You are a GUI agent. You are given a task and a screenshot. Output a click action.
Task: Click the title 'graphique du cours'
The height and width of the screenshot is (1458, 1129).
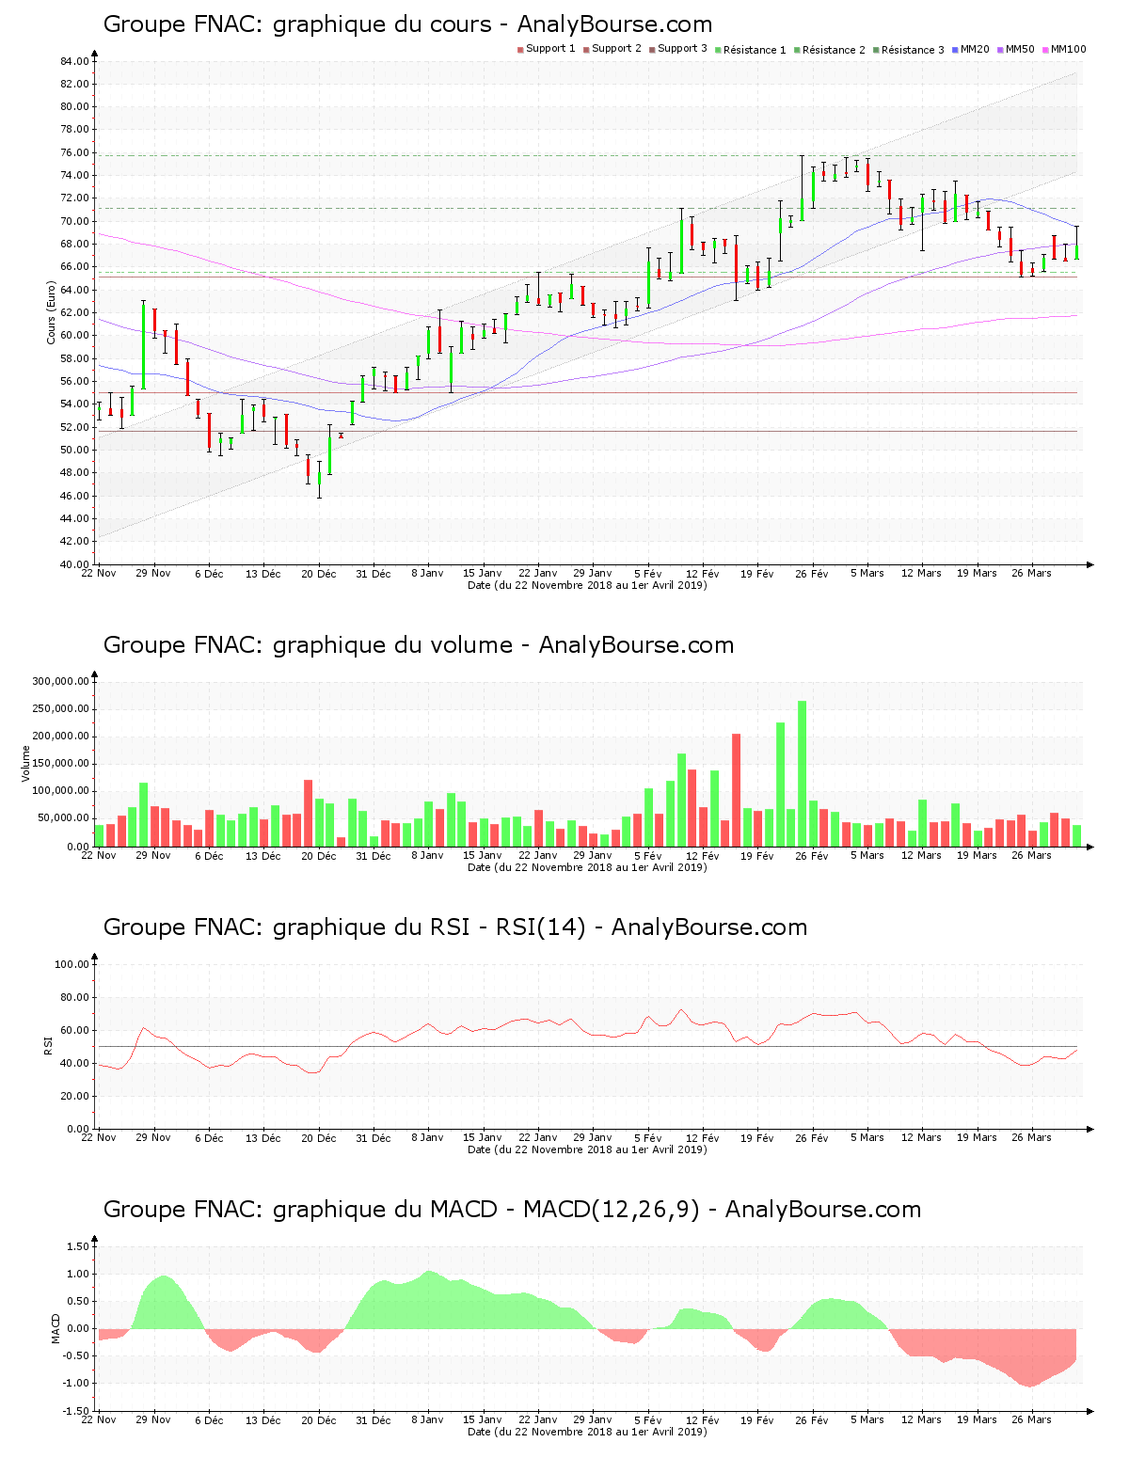[382, 24]
